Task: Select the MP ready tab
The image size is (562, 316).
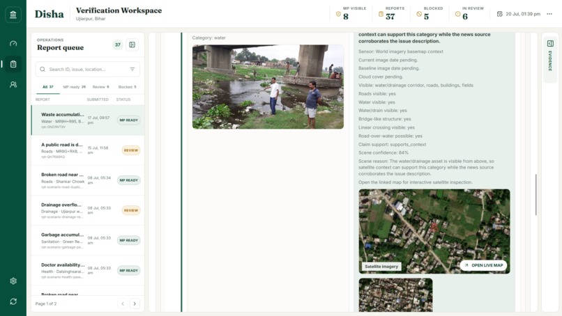Action: point(74,87)
